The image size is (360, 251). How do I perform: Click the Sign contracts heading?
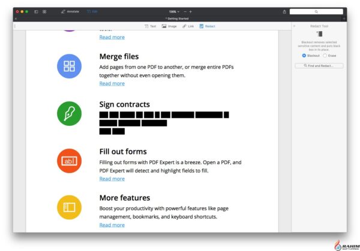(124, 104)
